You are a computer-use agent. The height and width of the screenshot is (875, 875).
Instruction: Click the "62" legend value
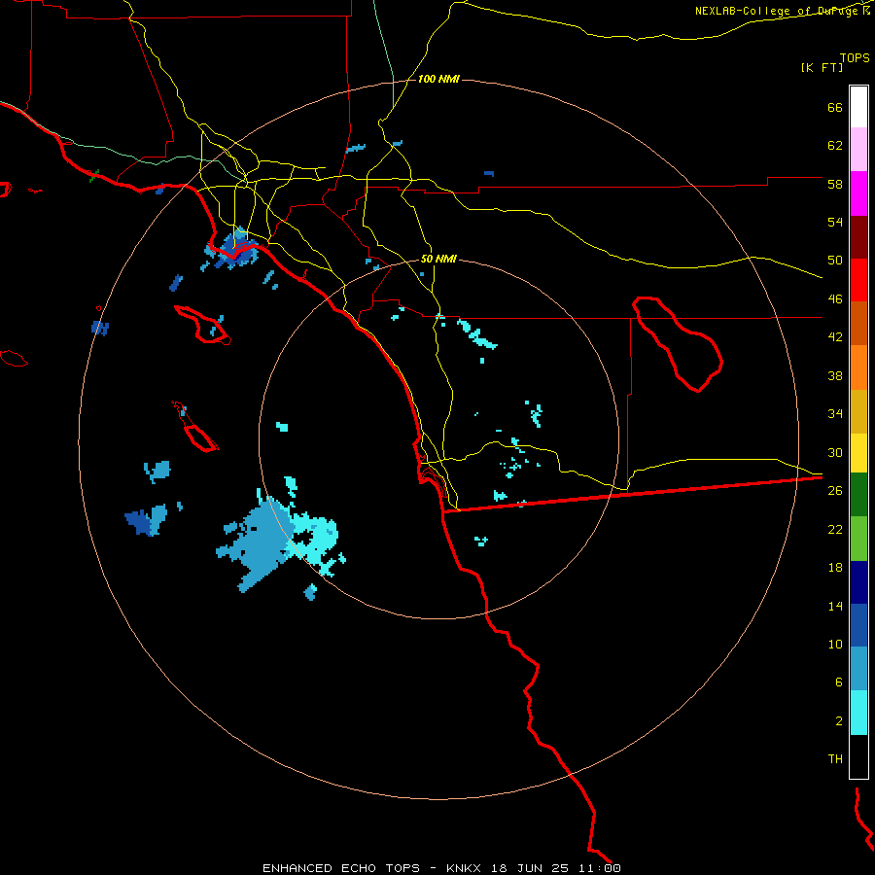pyautogui.click(x=835, y=146)
